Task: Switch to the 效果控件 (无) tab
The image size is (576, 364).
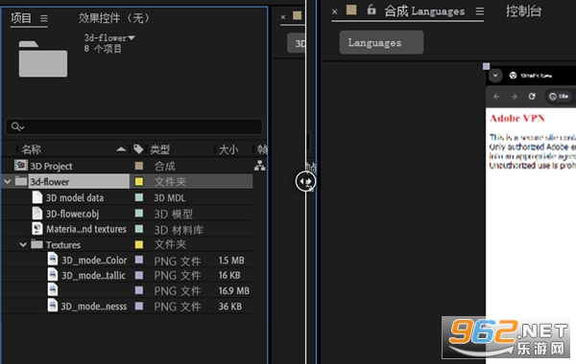Action: click(114, 17)
